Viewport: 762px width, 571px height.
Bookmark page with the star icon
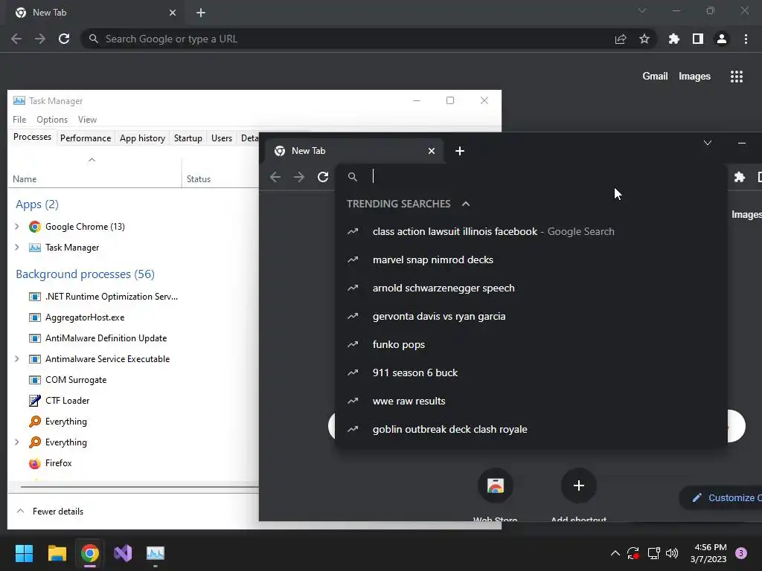[x=644, y=39]
